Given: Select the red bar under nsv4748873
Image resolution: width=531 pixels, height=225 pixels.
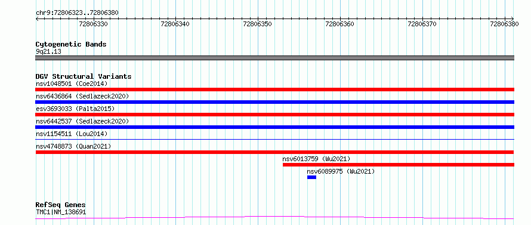Looking at the screenshot, I should [274, 152].
